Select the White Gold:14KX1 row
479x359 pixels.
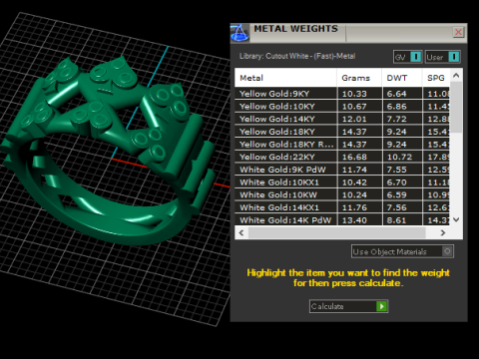(x=342, y=207)
